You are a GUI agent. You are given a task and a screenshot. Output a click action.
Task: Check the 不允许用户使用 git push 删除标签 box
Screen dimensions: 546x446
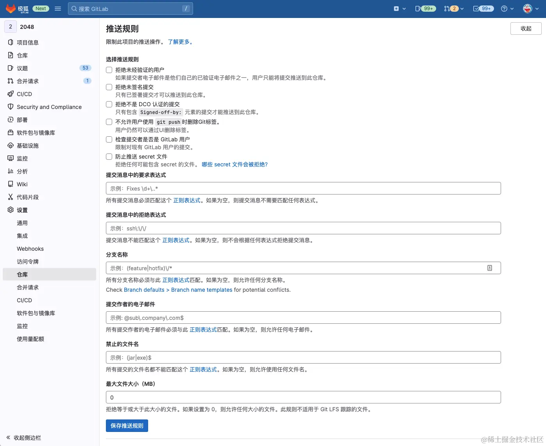click(109, 122)
